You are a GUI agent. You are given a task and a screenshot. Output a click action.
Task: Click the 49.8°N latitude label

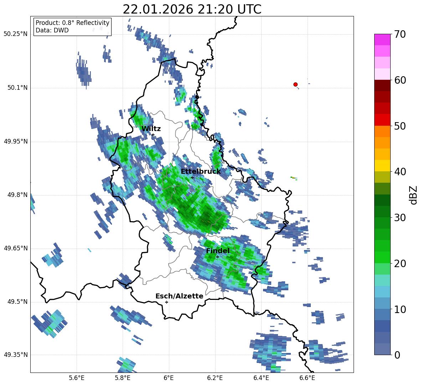pyautogui.click(x=17, y=195)
